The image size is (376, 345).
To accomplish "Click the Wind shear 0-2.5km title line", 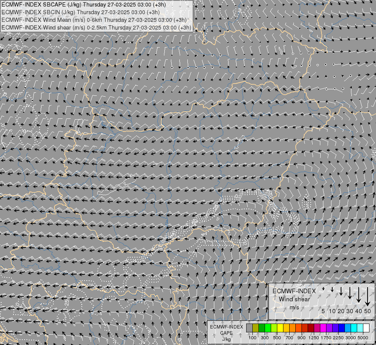I will pyautogui.click(x=96, y=28).
